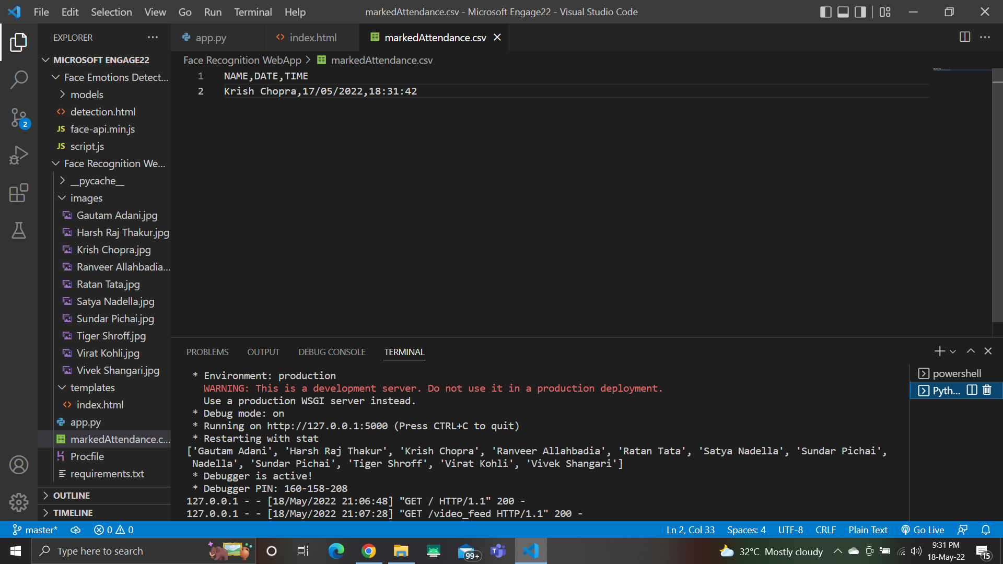Close the markedAttendance.csv tab
The image size is (1003, 564).
(x=497, y=37)
